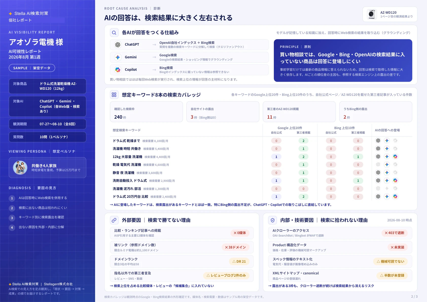Image resolution: width=427 pixels, height=302 pixels.
Task: Click the Gemini icon in the ドラム式 乾燥まで row
Action: [387, 140]
